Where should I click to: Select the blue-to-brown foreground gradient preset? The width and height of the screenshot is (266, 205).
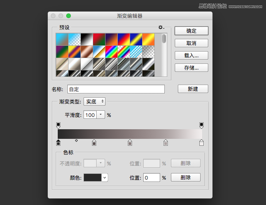(62, 39)
